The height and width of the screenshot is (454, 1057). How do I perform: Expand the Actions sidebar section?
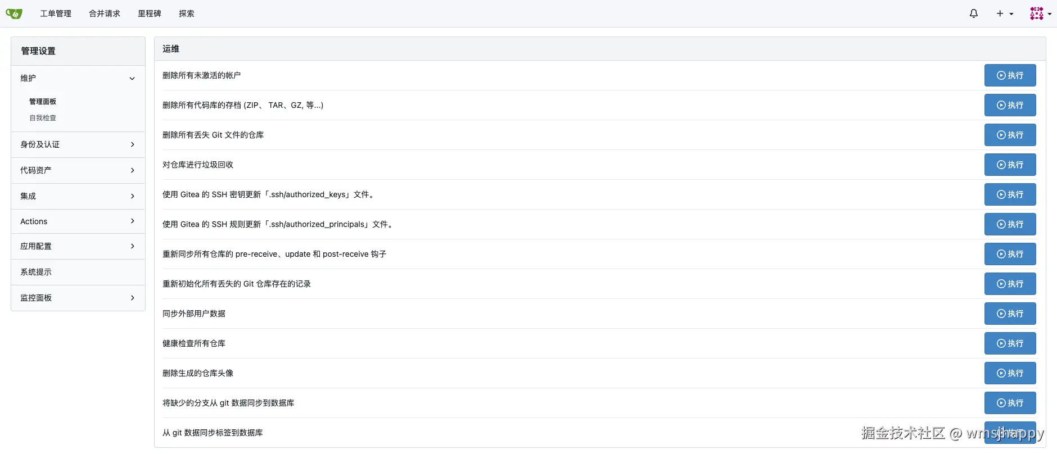(78, 221)
